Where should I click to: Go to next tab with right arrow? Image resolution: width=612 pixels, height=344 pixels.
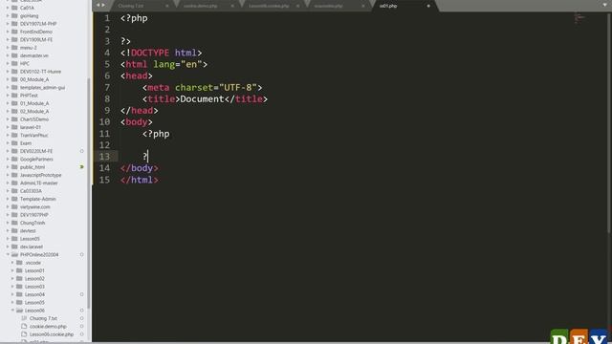pos(103,5)
